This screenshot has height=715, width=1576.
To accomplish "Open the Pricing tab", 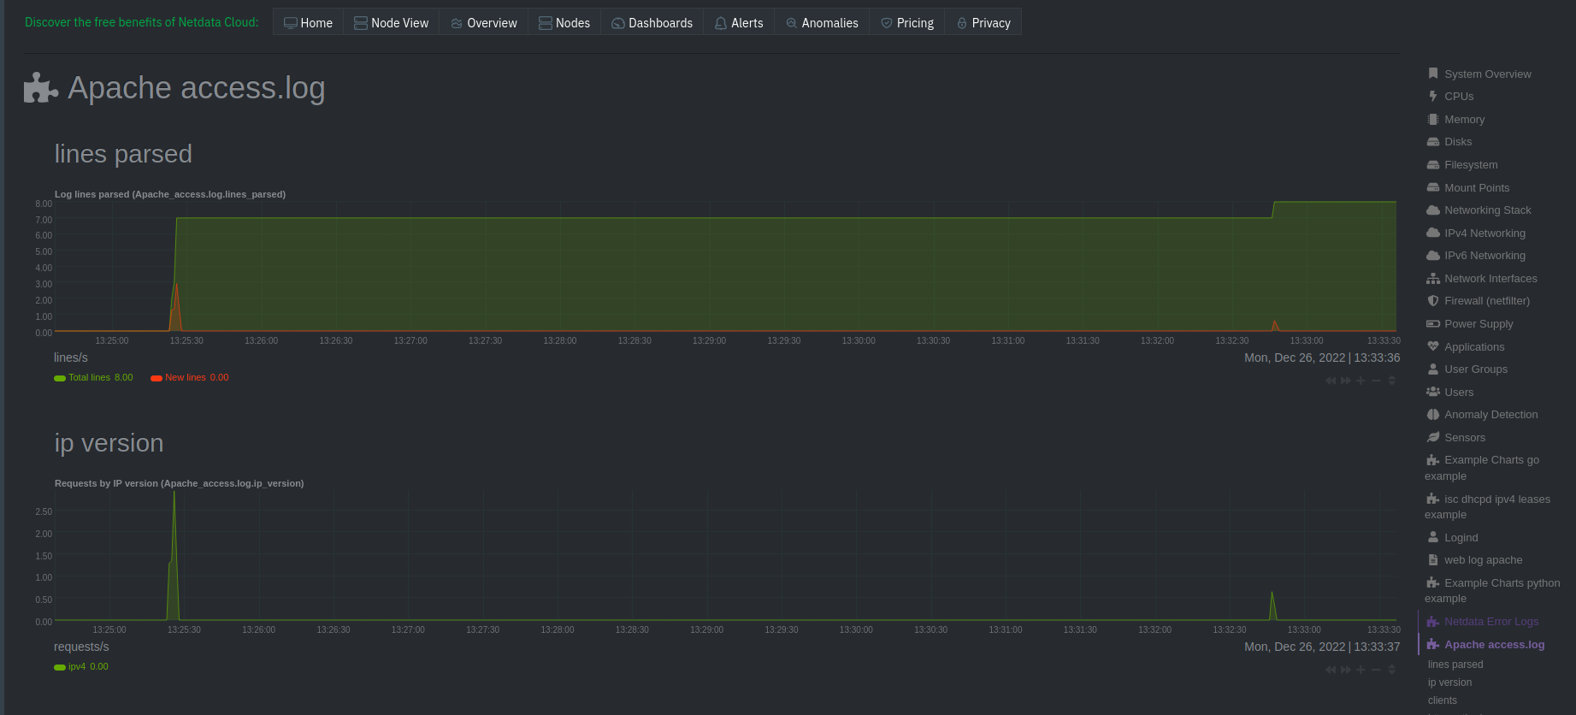I will (906, 22).
